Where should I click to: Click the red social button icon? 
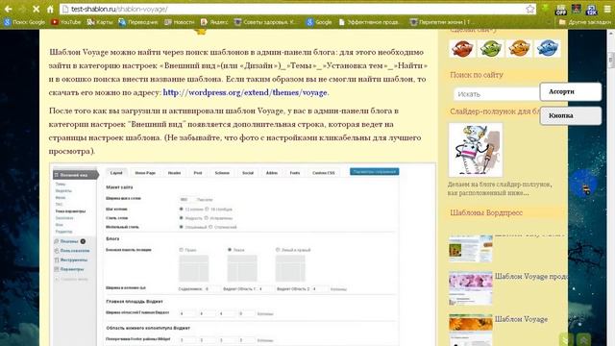[462, 49]
